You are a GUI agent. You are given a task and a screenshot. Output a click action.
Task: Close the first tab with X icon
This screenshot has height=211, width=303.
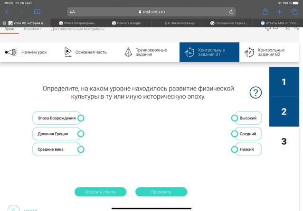click(4, 23)
